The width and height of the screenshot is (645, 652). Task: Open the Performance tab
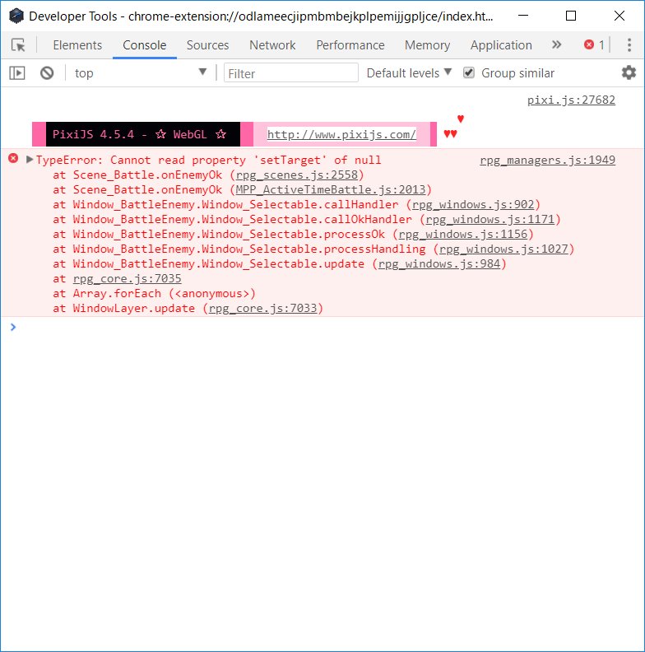coord(350,45)
